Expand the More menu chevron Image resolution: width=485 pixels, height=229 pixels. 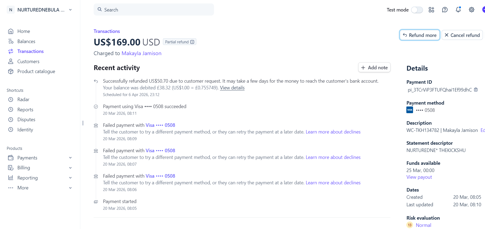70,188
